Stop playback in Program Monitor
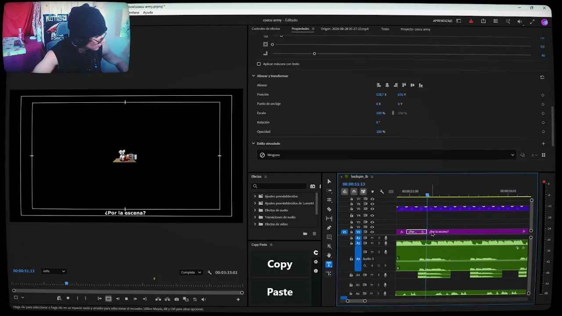This screenshot has height=316, width=562. tap(126, 299)
